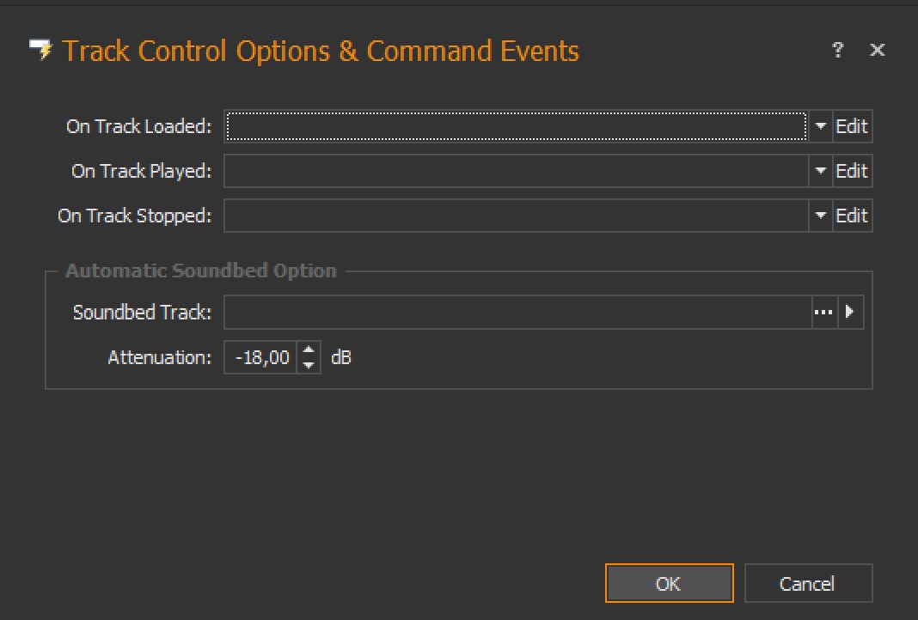Click the Attenuation value field
This screenshot has height=620, width=918.
tap(261, 357)
